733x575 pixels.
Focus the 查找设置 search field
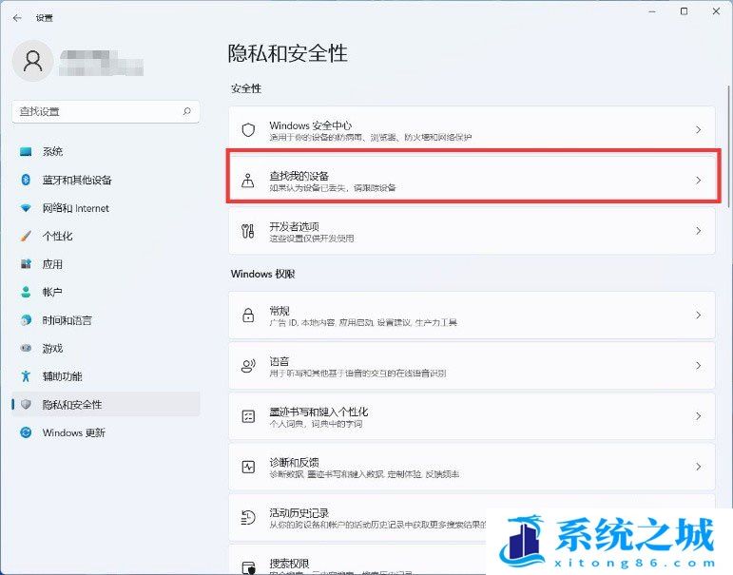click(x=106, y=112)
